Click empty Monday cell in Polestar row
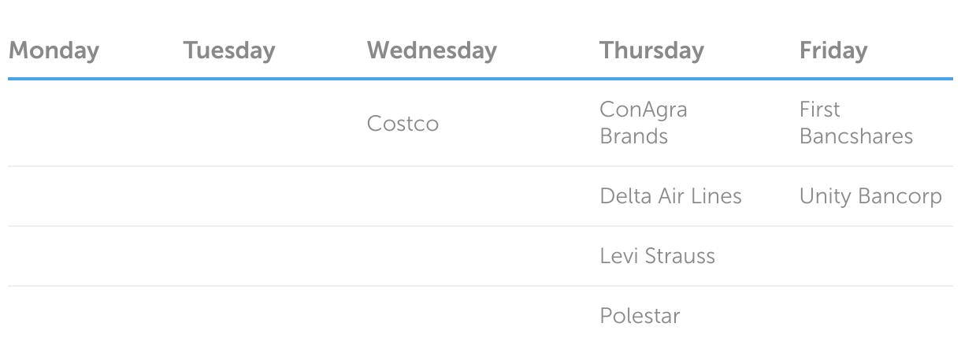Screen dimensions: 961x353 87,316
